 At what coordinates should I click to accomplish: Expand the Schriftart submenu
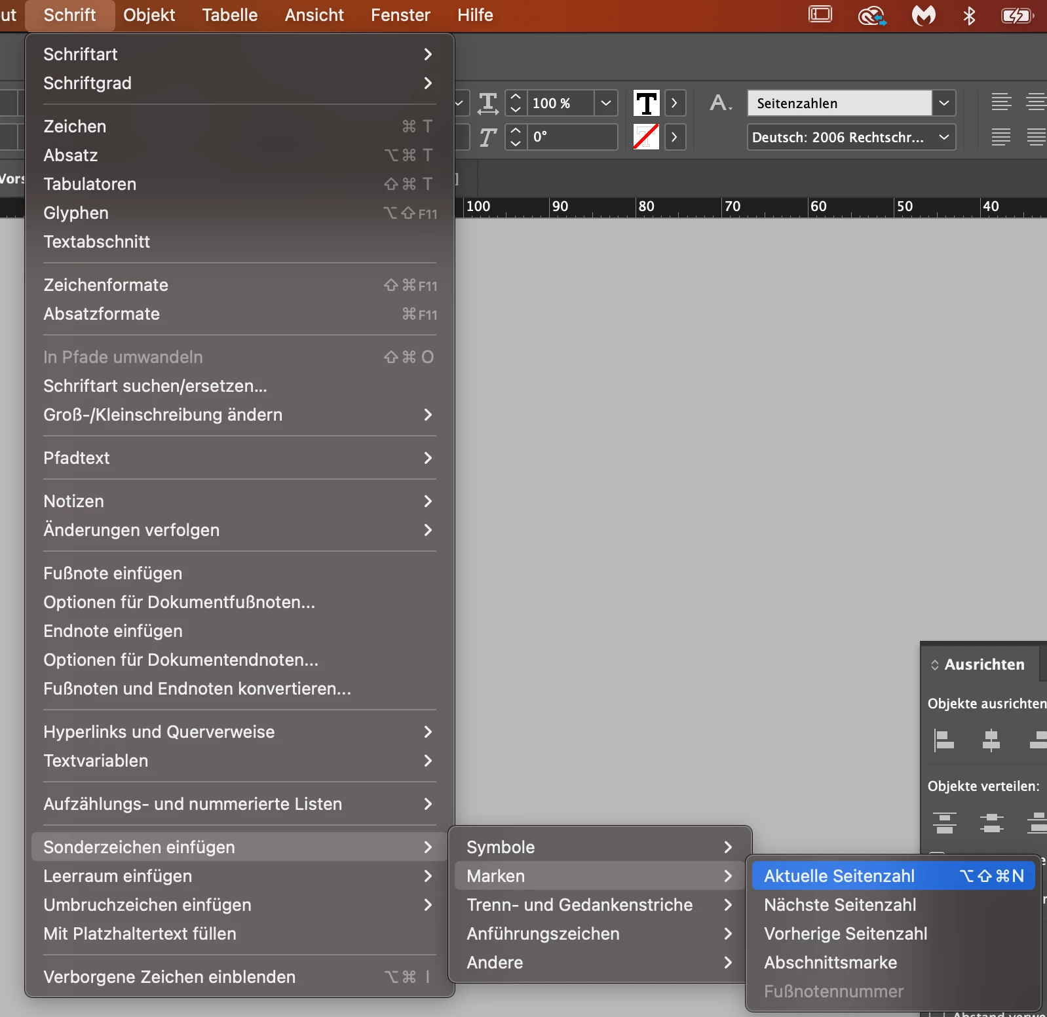coord(239,54)
